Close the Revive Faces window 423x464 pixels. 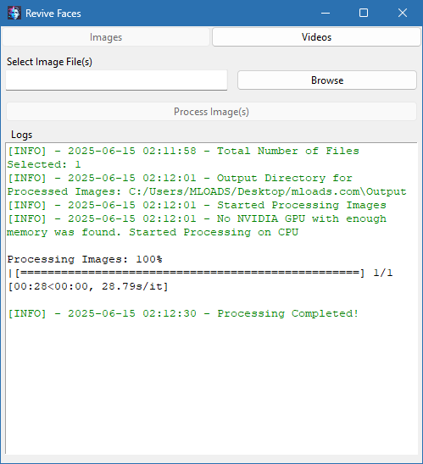pos(403,13)
